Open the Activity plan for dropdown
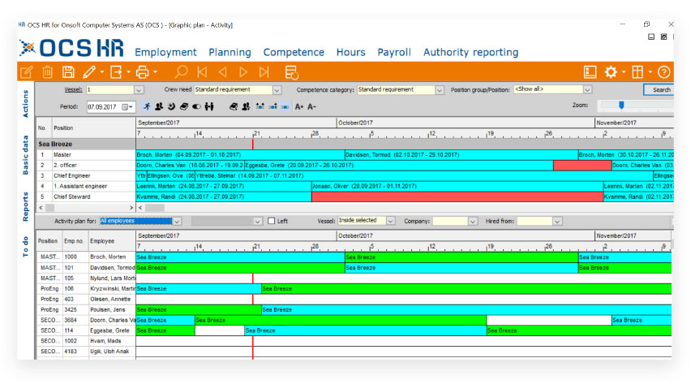 pyautogui.click(x=177, y=221)
